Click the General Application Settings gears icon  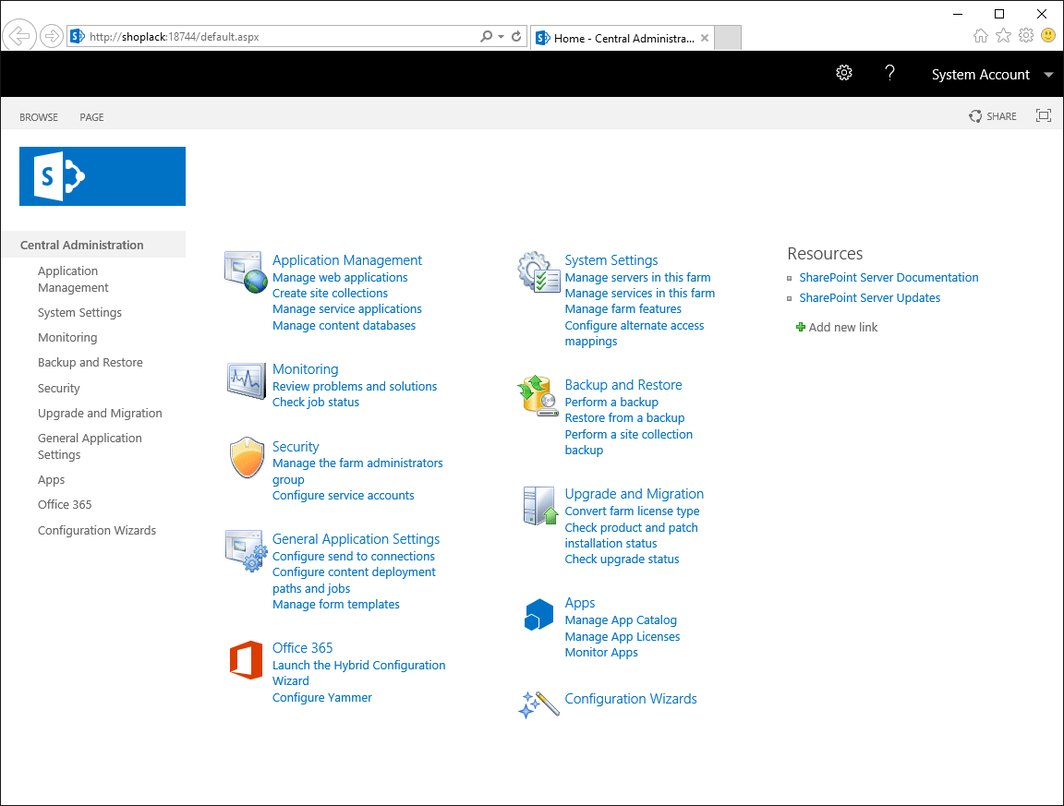[247, 551]
